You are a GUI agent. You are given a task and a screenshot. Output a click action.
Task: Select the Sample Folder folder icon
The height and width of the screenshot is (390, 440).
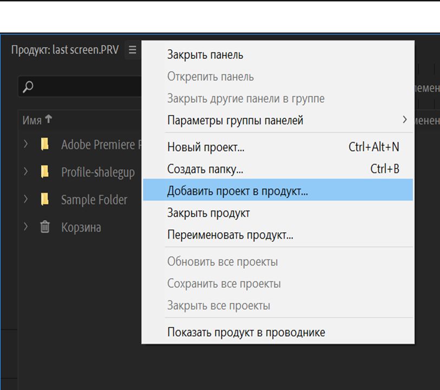[x=46, y=200]
